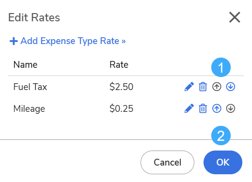Click the plus icon beside Add Expense Type Rate

pos(14,41)
